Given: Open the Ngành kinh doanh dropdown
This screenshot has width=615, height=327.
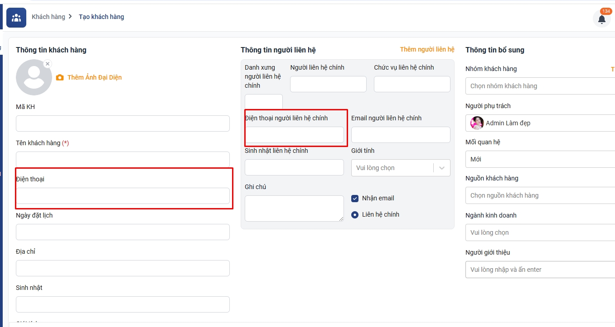Looking at the screenshot, I should 540,232.
